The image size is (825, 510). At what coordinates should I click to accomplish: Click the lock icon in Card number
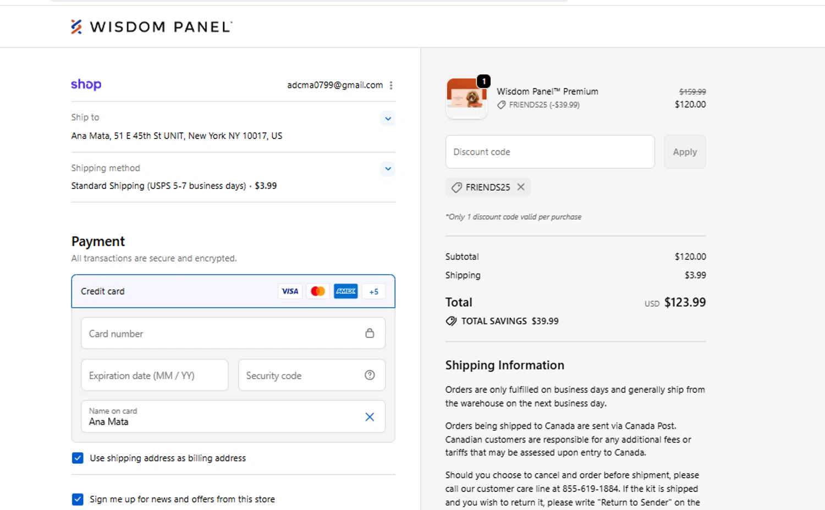pos(370,333)
